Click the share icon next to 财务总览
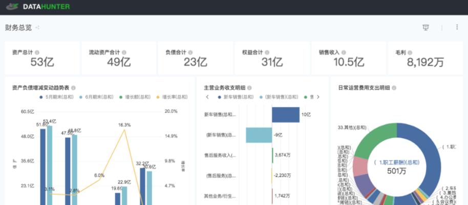Viewport: 468px width, 205px height. pos(37,28)
